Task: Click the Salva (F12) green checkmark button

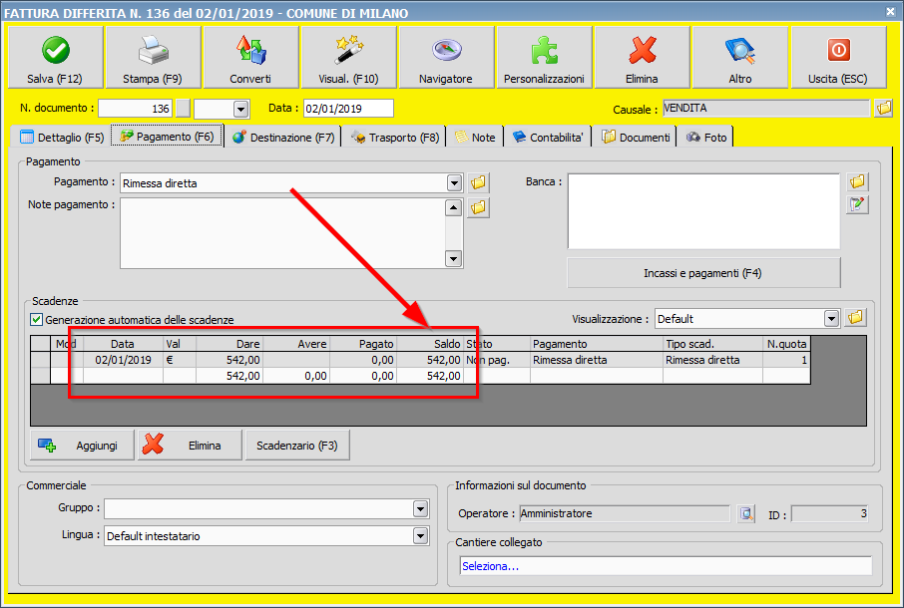Action: (x=55, y=58)
